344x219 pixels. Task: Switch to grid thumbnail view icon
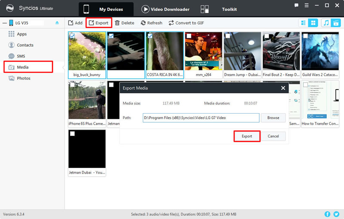tap(313, 23)
